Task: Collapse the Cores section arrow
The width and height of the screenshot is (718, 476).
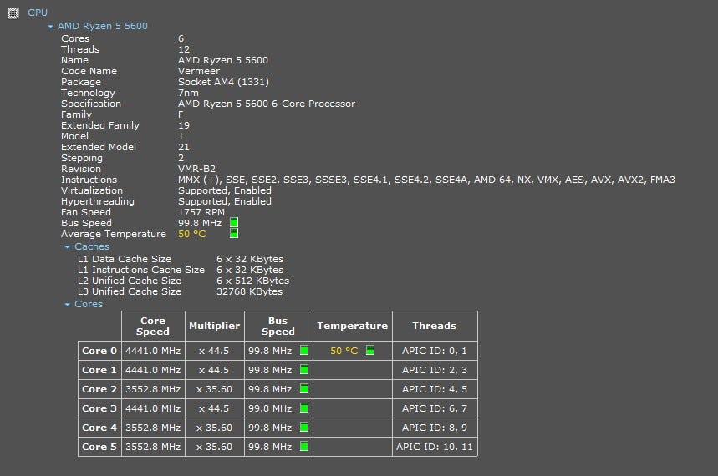Action: tap(68, 305)
